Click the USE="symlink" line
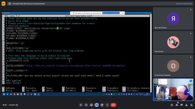Viewport: 195px width, 109px height. click(x=14, y=81)
